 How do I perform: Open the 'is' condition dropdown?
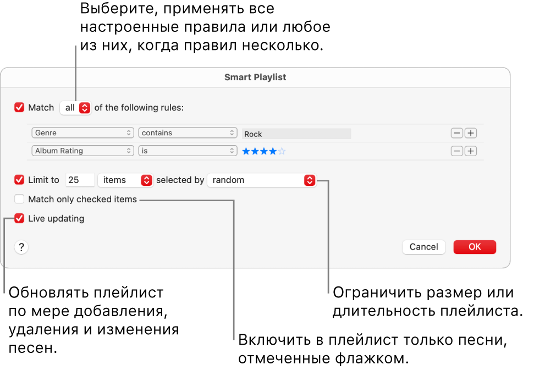coord(188,151)
